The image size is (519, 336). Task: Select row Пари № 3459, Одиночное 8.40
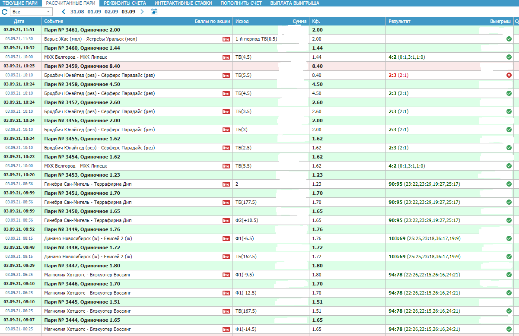(82, 66)
